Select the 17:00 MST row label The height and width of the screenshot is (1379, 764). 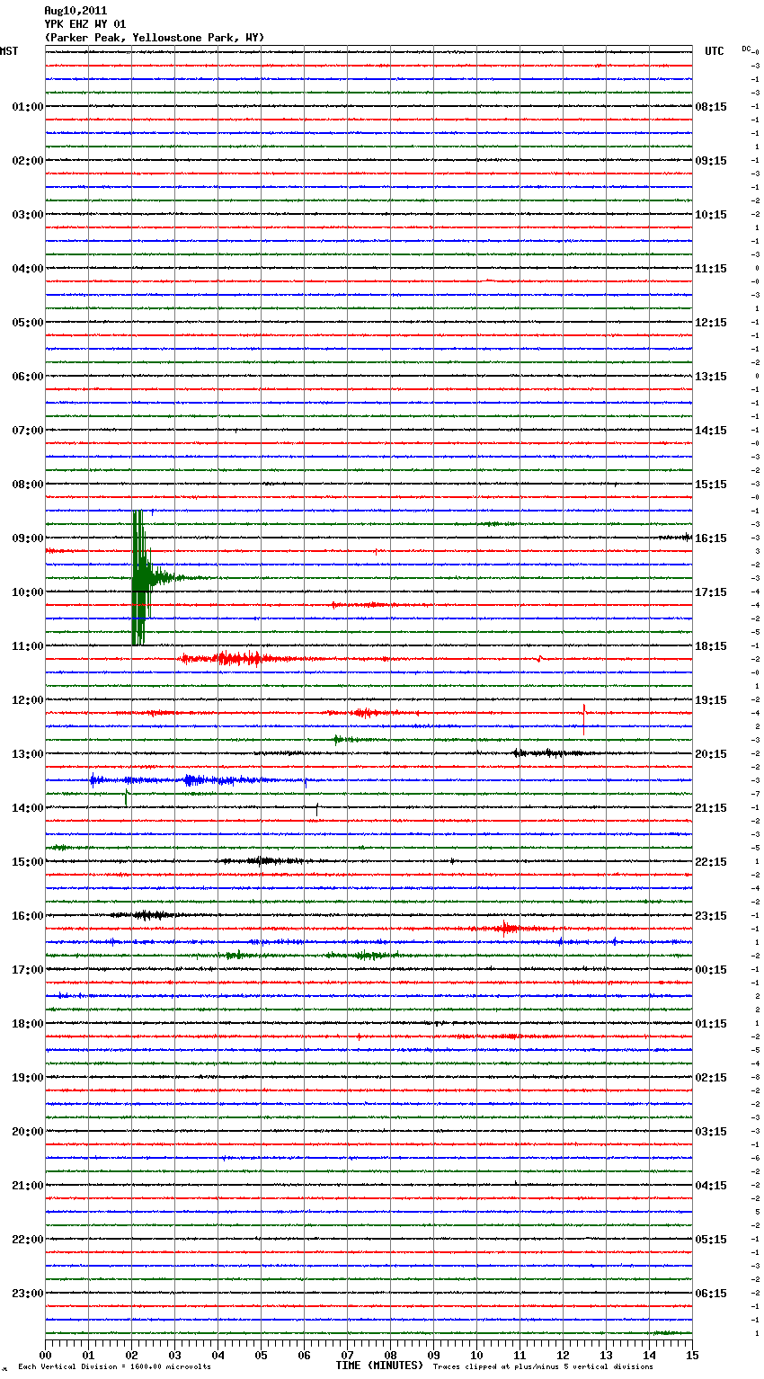(x=28, y=970)
